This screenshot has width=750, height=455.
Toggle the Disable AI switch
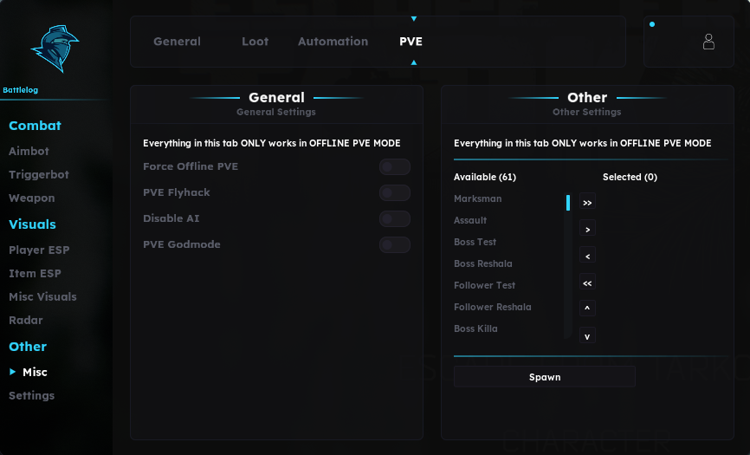coord(395,218)
